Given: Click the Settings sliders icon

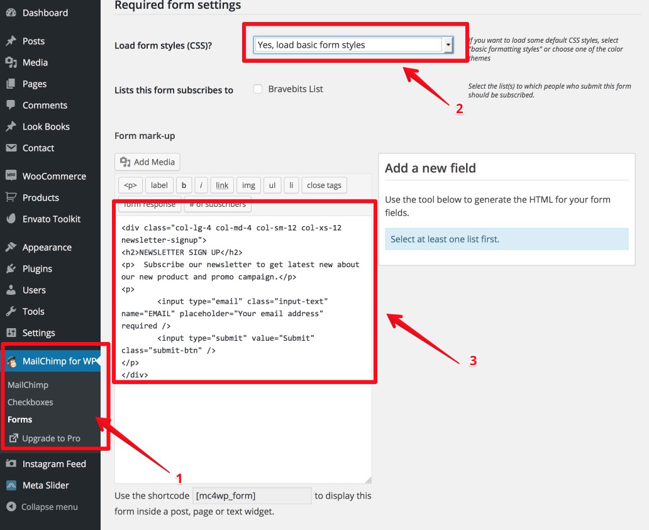Looking at the screenshot, I should pos(11,333).
